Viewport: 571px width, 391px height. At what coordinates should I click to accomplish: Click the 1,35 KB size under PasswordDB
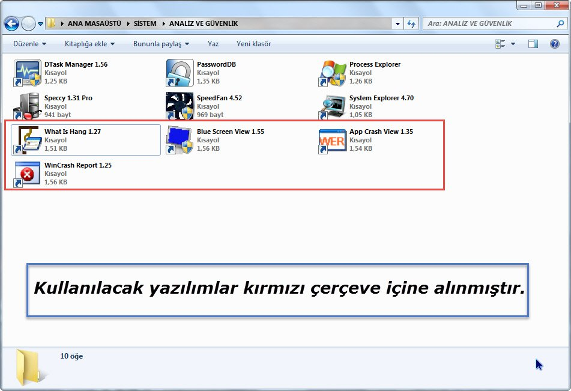pos(208,81)
